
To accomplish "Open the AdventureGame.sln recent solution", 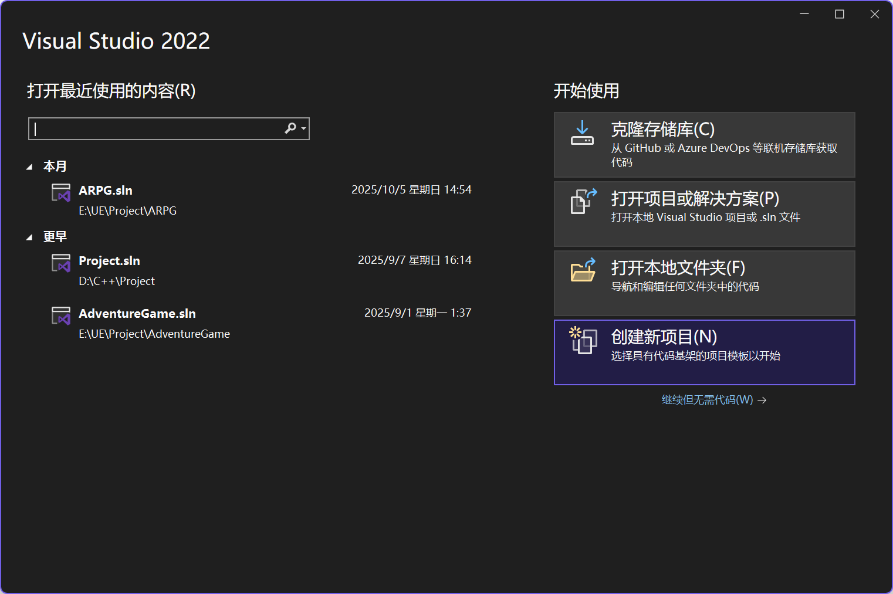I will [x=137, y=313].
